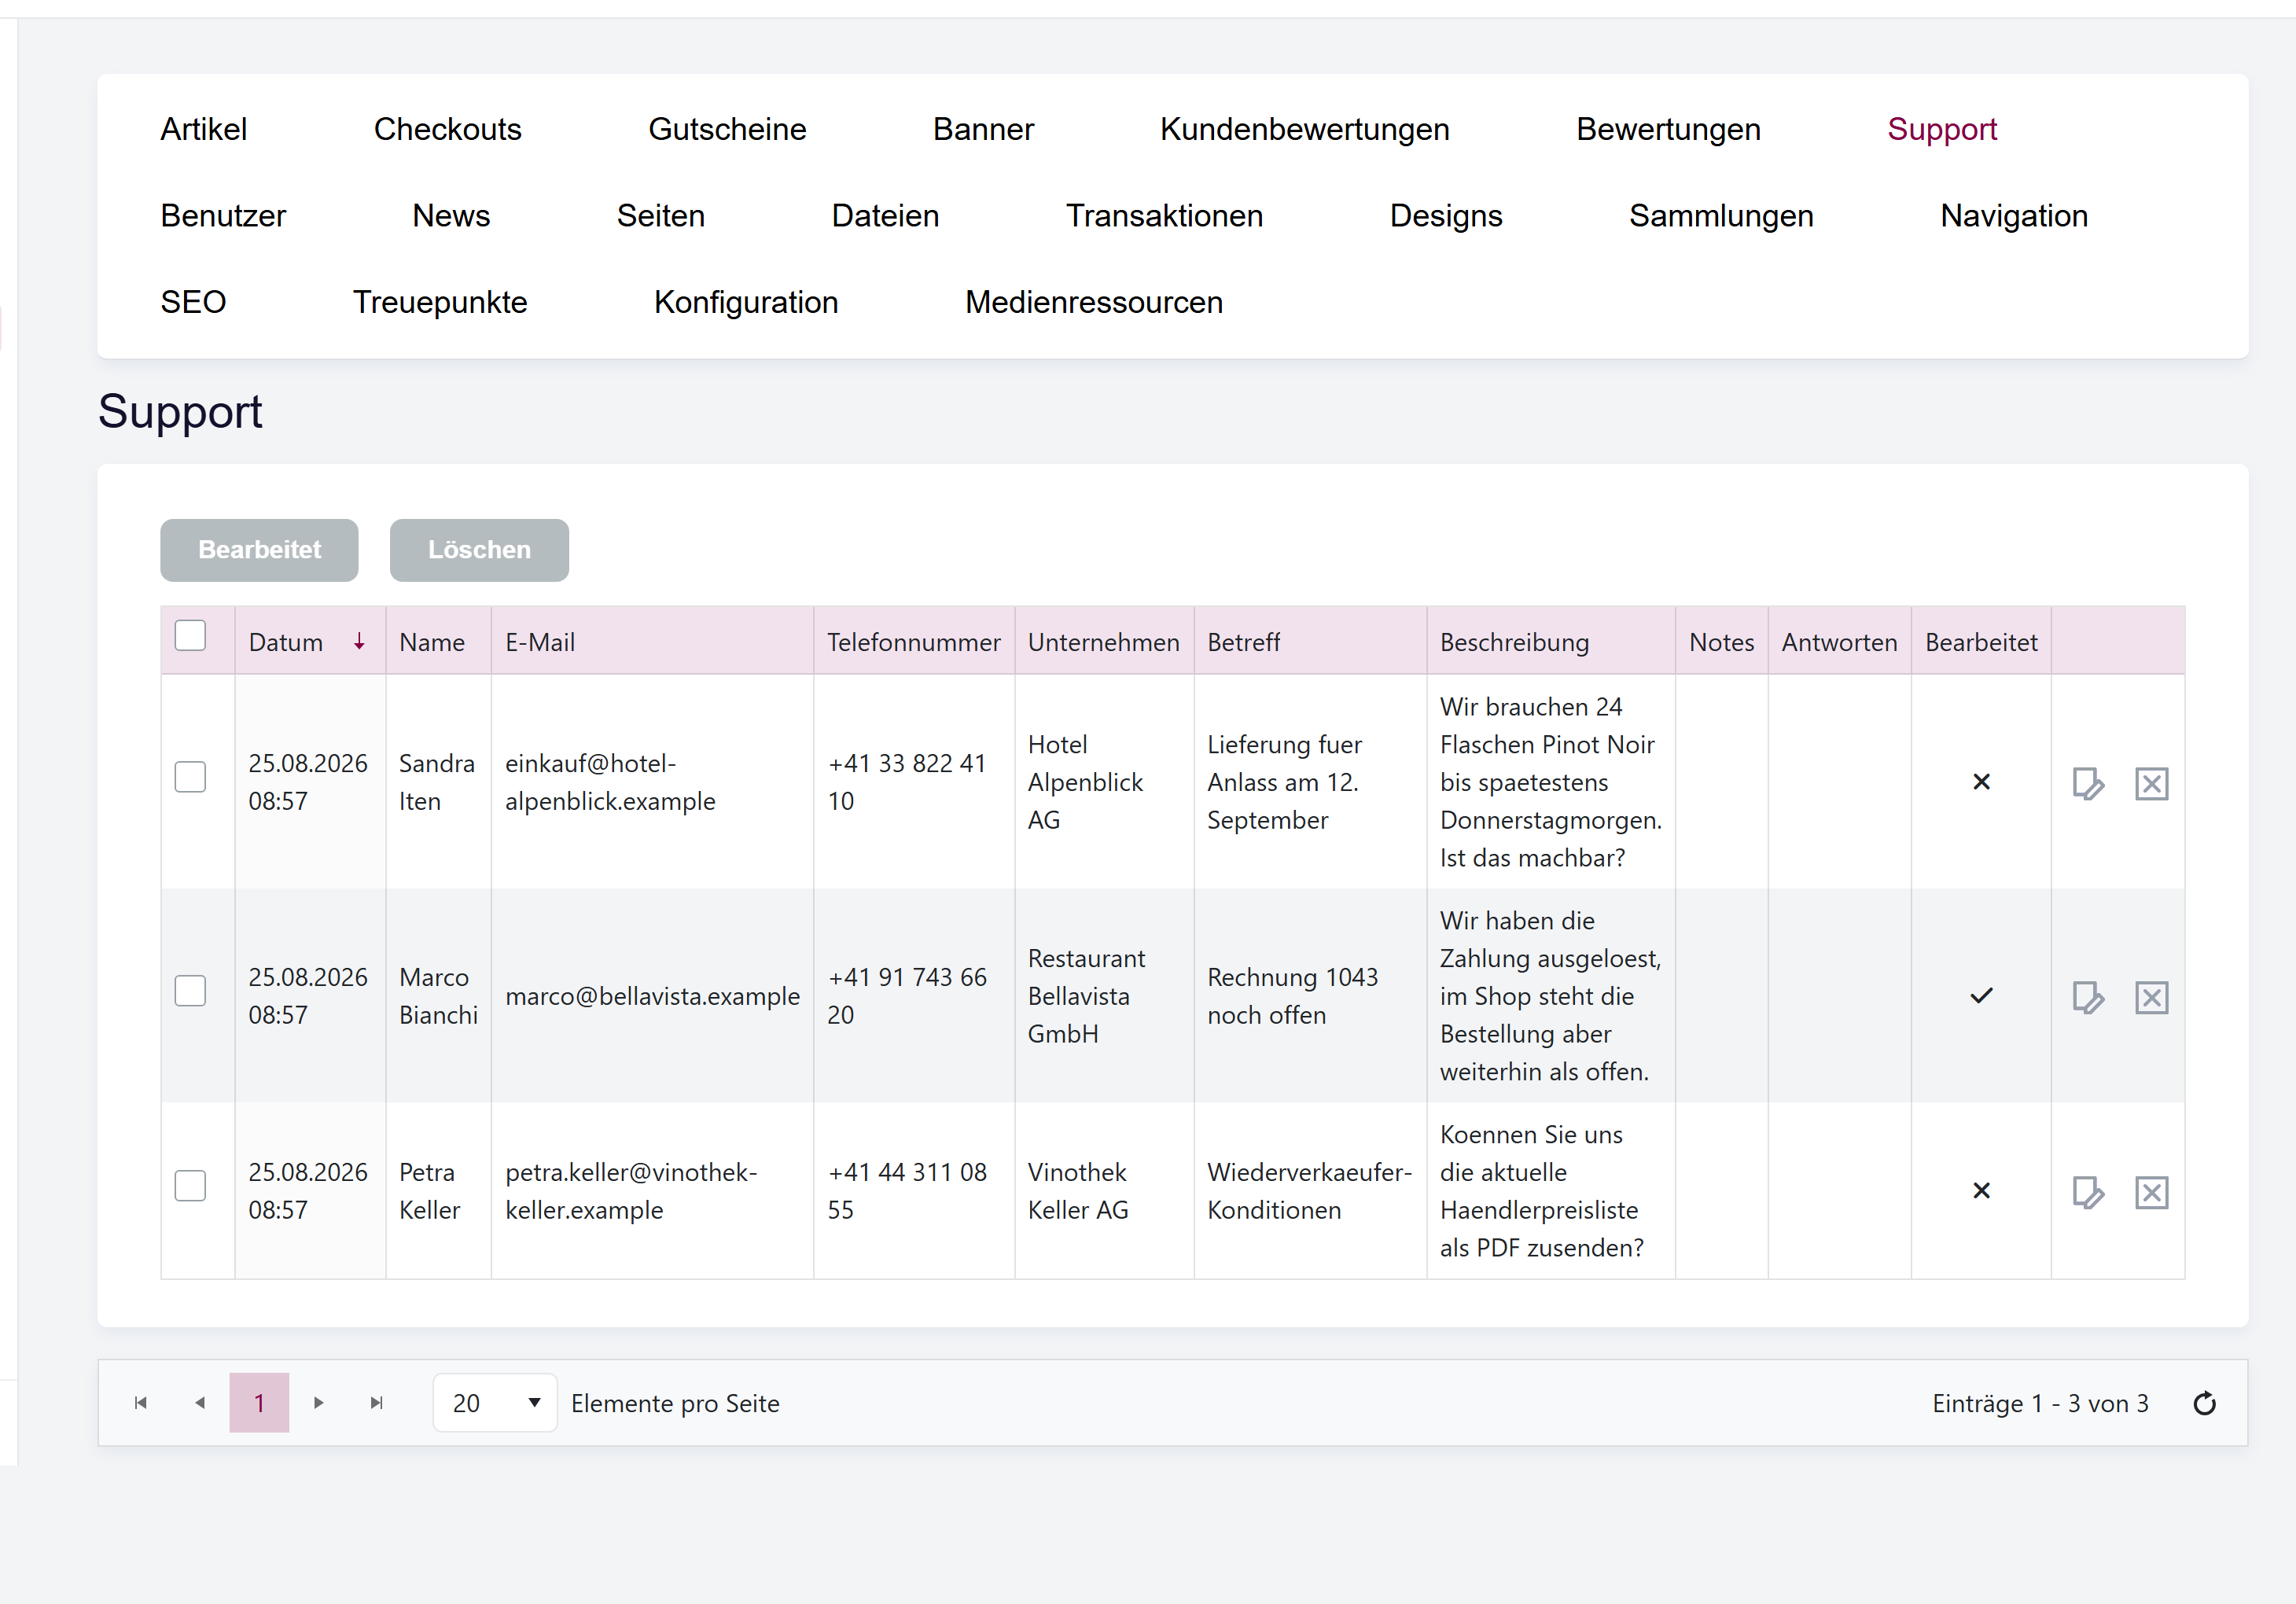Click the Bearbeitet button

(x=259, y=550)
